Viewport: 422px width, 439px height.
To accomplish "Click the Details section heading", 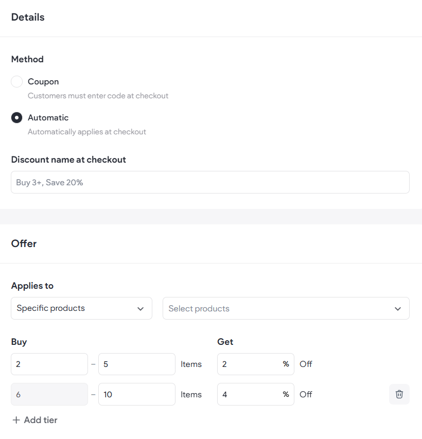I will (x=28, y=17).
